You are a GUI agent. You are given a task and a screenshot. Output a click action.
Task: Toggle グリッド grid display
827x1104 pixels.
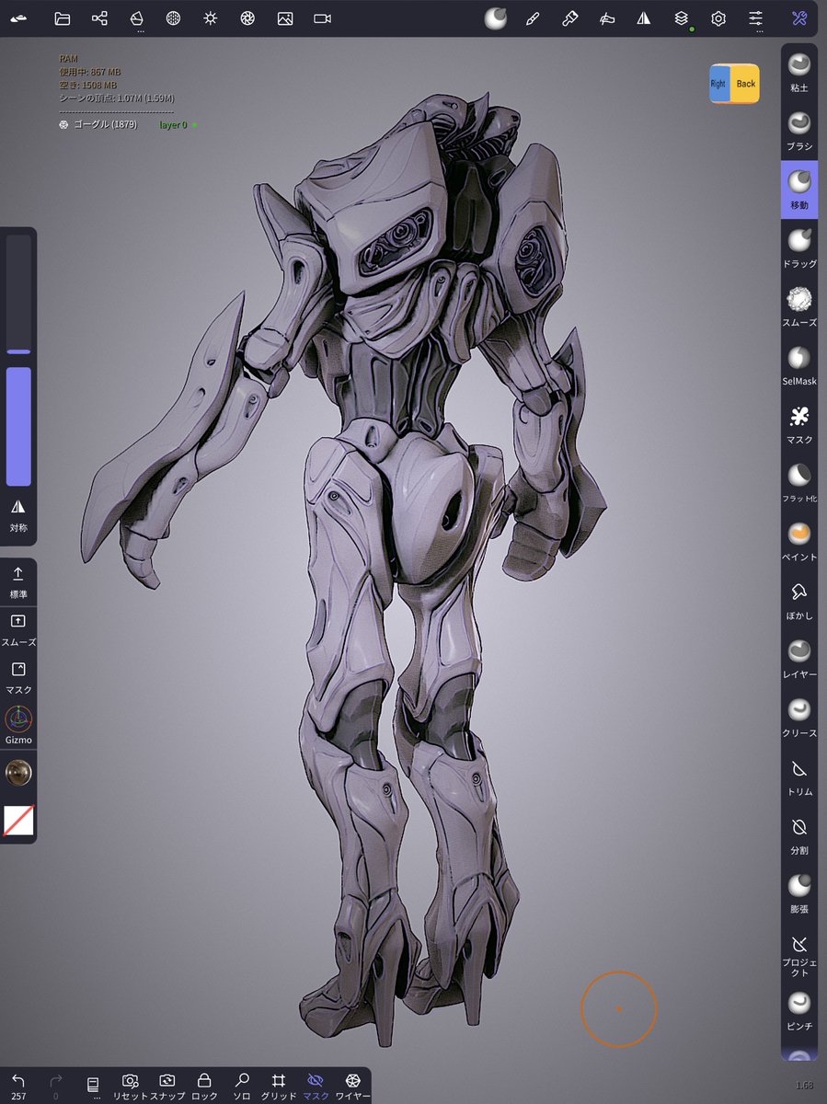pyautogui.click(x=278, y=1087)
